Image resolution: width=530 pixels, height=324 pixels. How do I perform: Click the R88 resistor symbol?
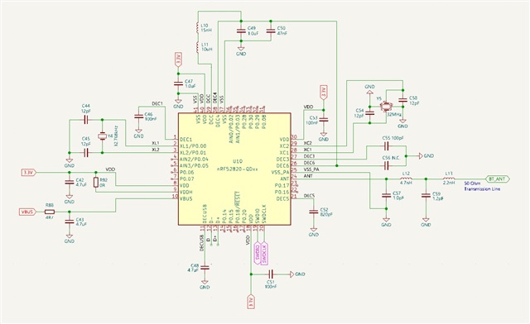pyautogui.click(x=50, y=212)
